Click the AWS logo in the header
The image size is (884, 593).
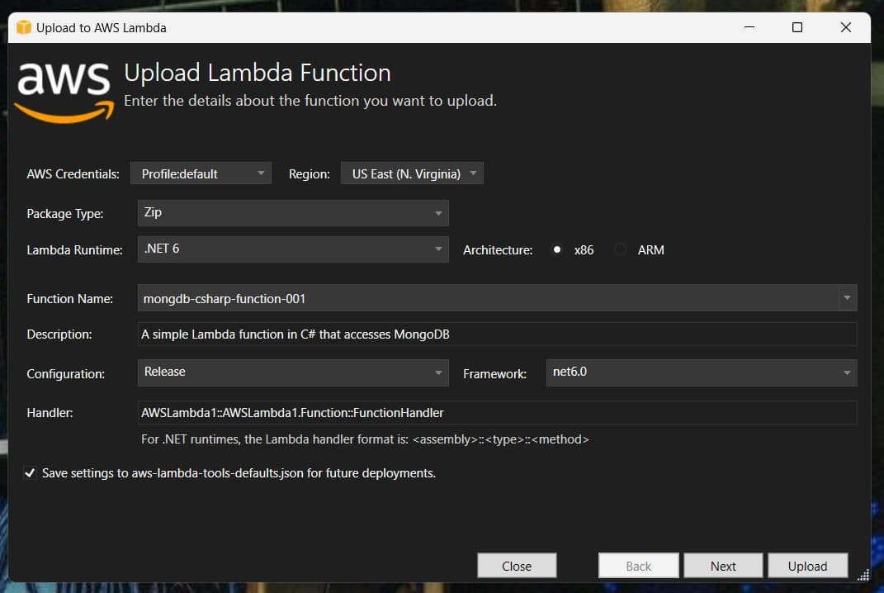[x=64, y=90]
